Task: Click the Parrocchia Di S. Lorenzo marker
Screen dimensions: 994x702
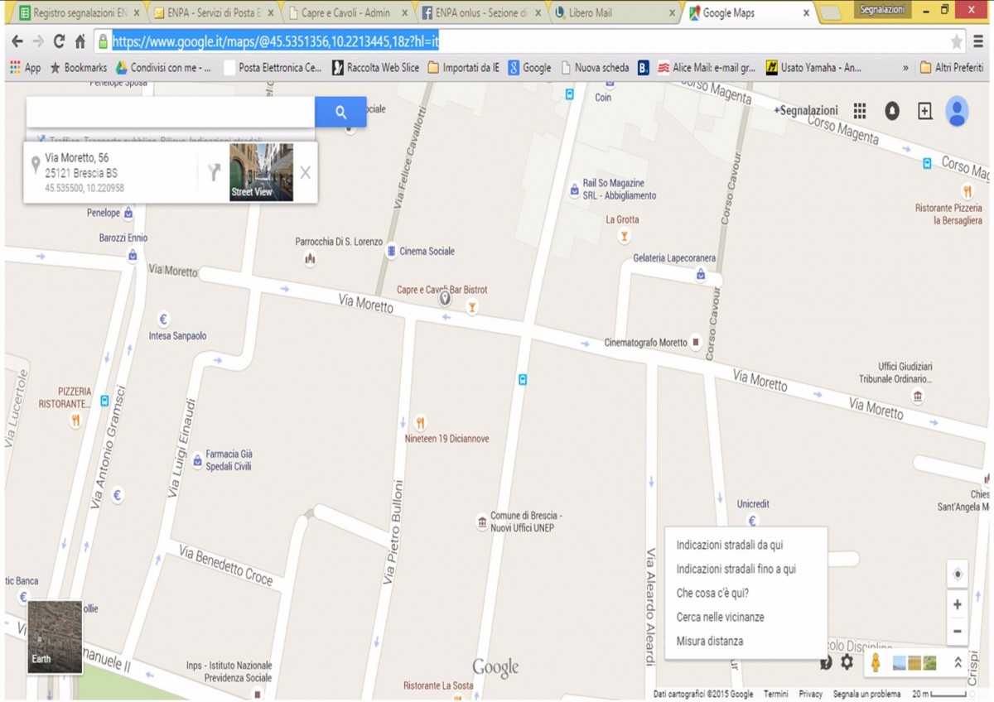Action: [x=311, y=259]
